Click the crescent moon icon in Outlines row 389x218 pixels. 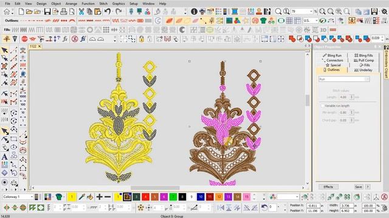click(x=158, y=21)
